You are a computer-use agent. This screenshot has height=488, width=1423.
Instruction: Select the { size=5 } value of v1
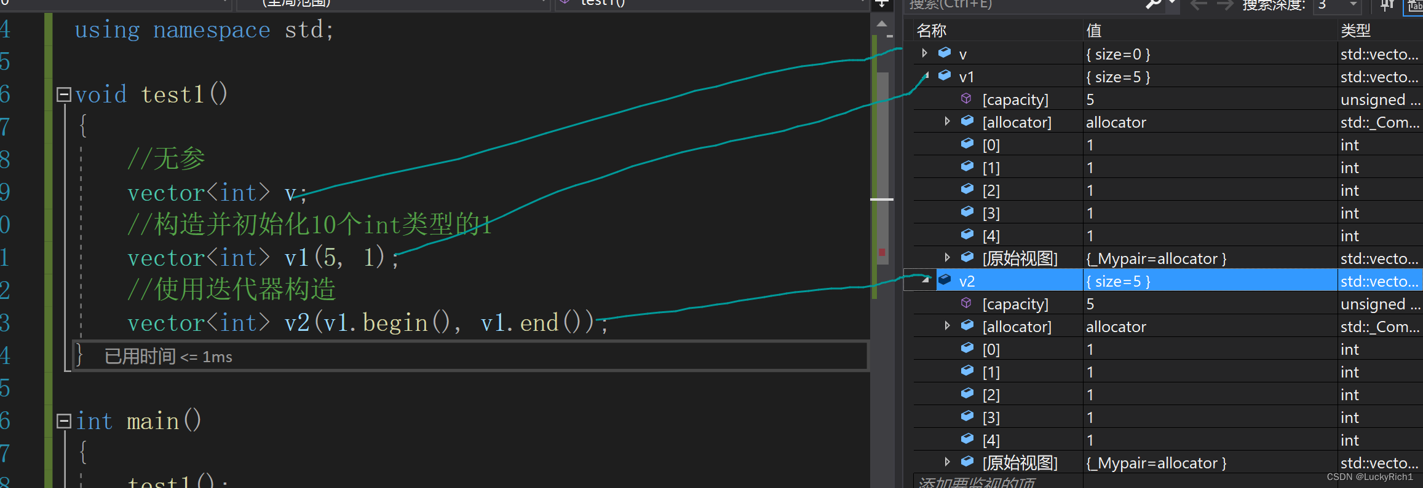(x=1118, y=77)
